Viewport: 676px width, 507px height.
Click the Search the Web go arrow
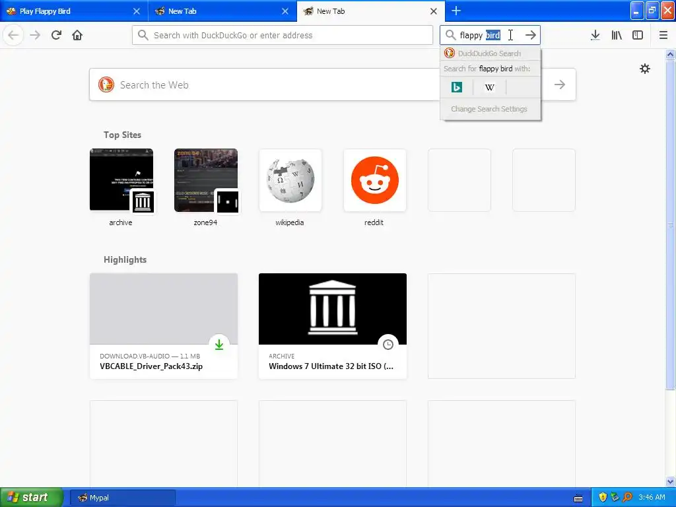click(x=560, y=84)
